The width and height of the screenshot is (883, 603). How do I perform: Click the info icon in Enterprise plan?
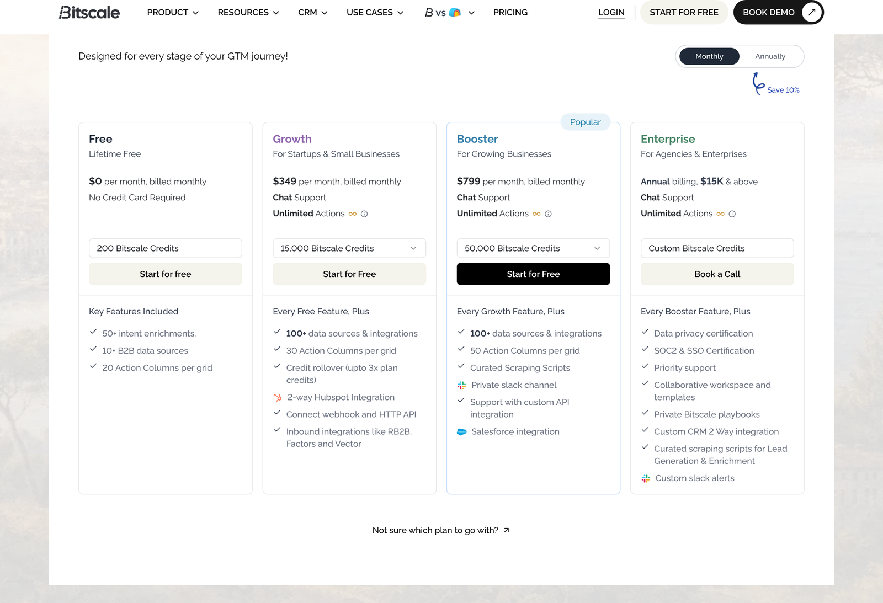[732, 214]
